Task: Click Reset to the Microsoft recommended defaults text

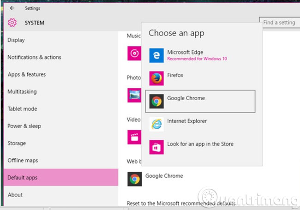Action: (181, 203)
